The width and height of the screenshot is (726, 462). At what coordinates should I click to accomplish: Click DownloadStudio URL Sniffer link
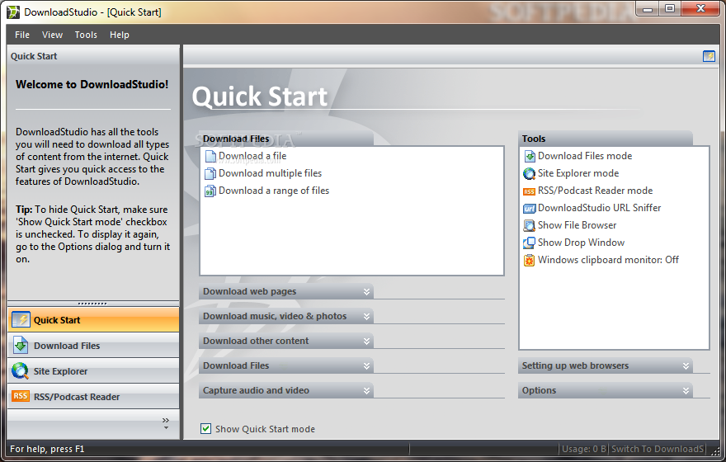point(599,208)
